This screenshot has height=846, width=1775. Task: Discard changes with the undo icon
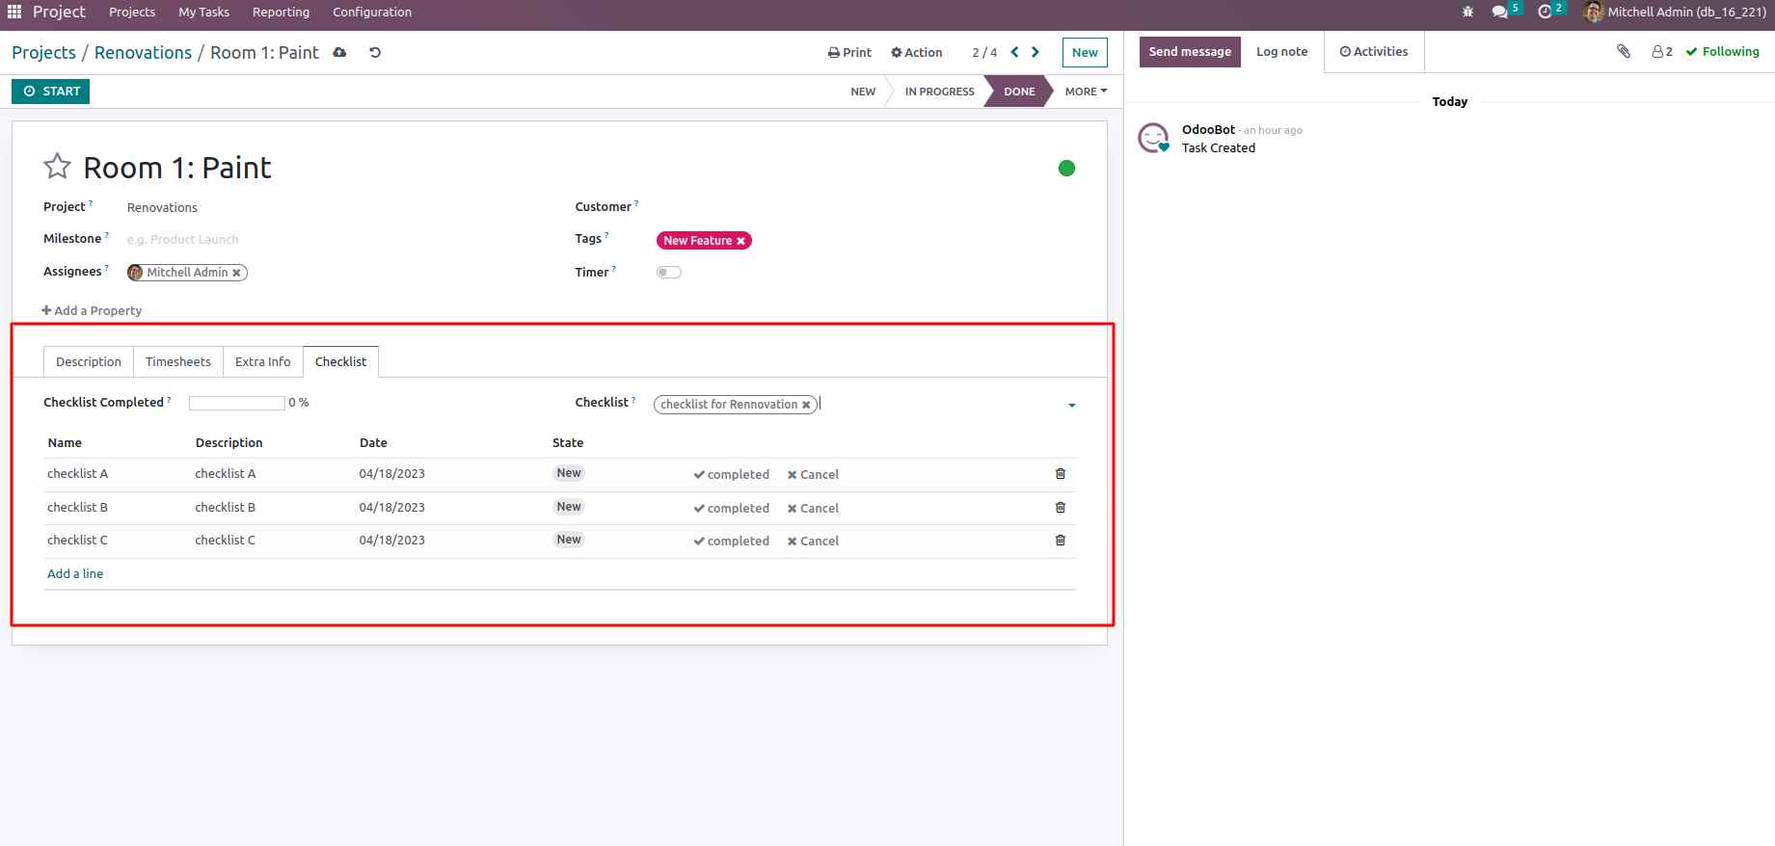(375, 52)
